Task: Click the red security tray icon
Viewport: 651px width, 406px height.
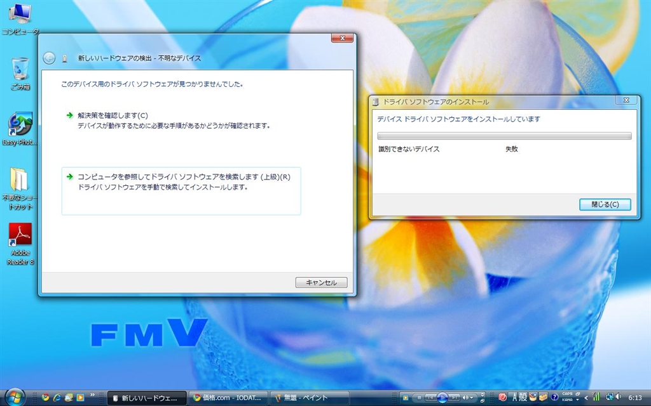Action: click(502, 397)
